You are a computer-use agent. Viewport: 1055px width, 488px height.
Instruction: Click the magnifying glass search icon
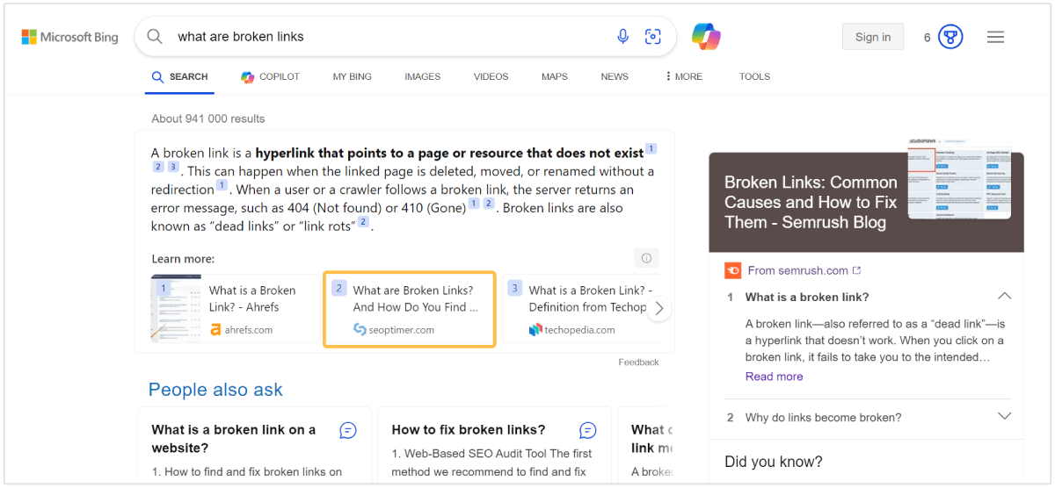pos(155,37)
